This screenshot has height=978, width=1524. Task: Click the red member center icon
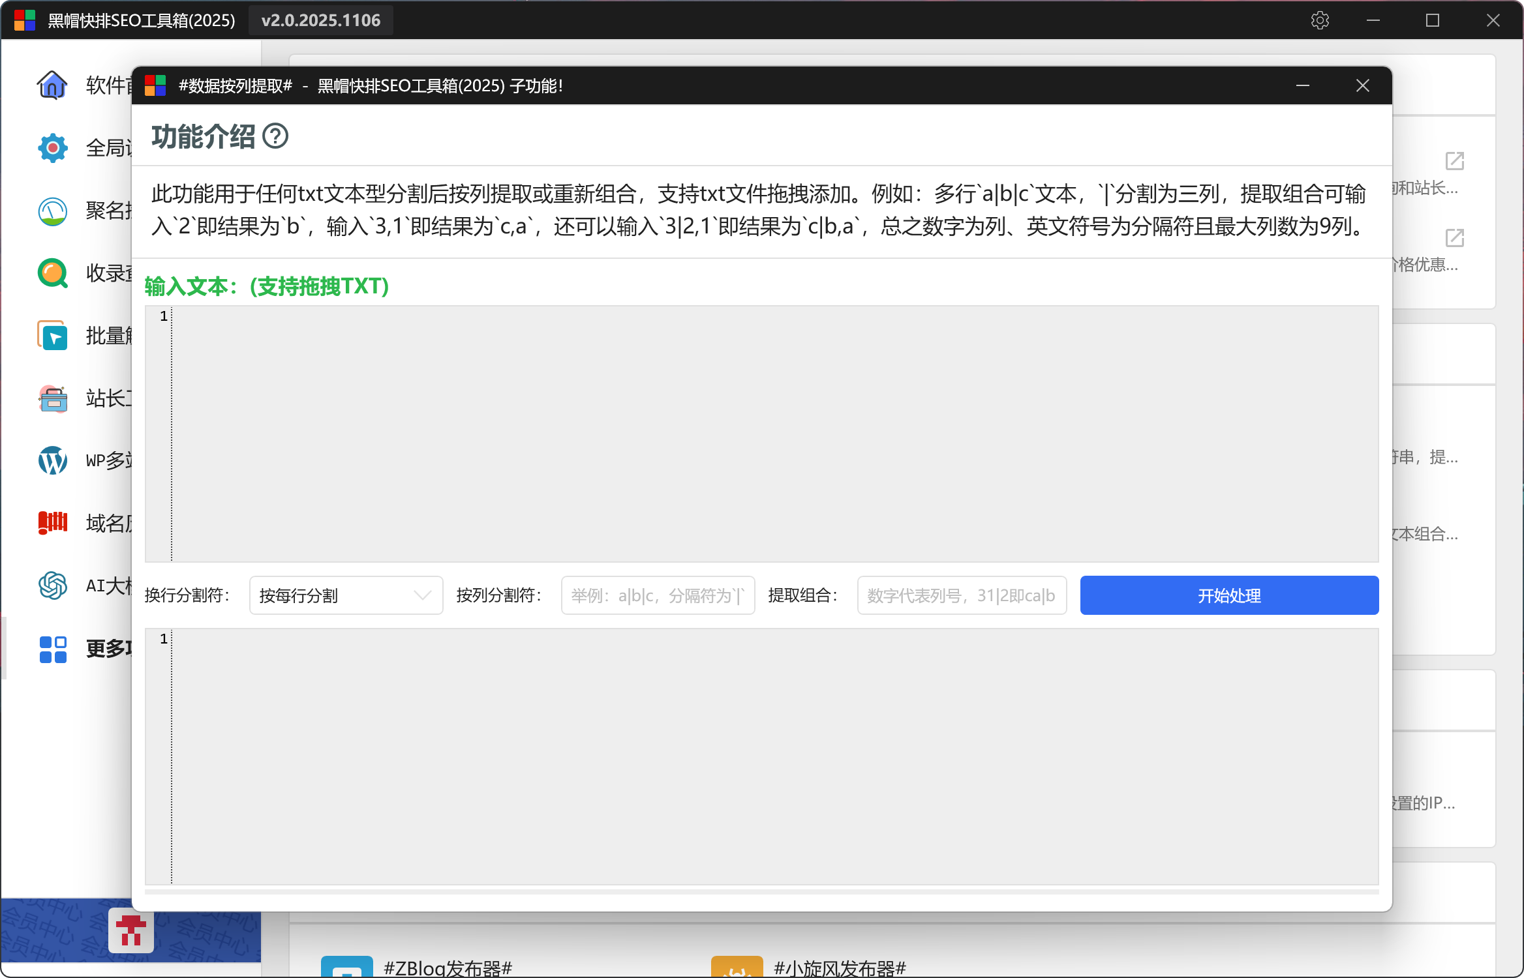coord(131,930)
